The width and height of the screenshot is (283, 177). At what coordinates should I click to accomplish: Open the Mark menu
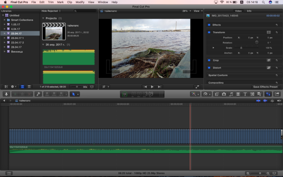[60, 2]
